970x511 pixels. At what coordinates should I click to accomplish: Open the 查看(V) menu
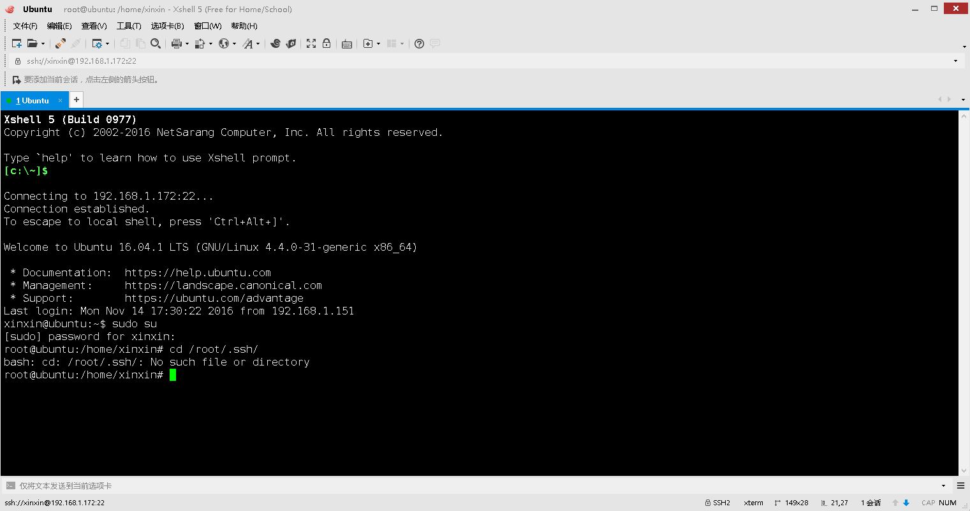(94, 26)
